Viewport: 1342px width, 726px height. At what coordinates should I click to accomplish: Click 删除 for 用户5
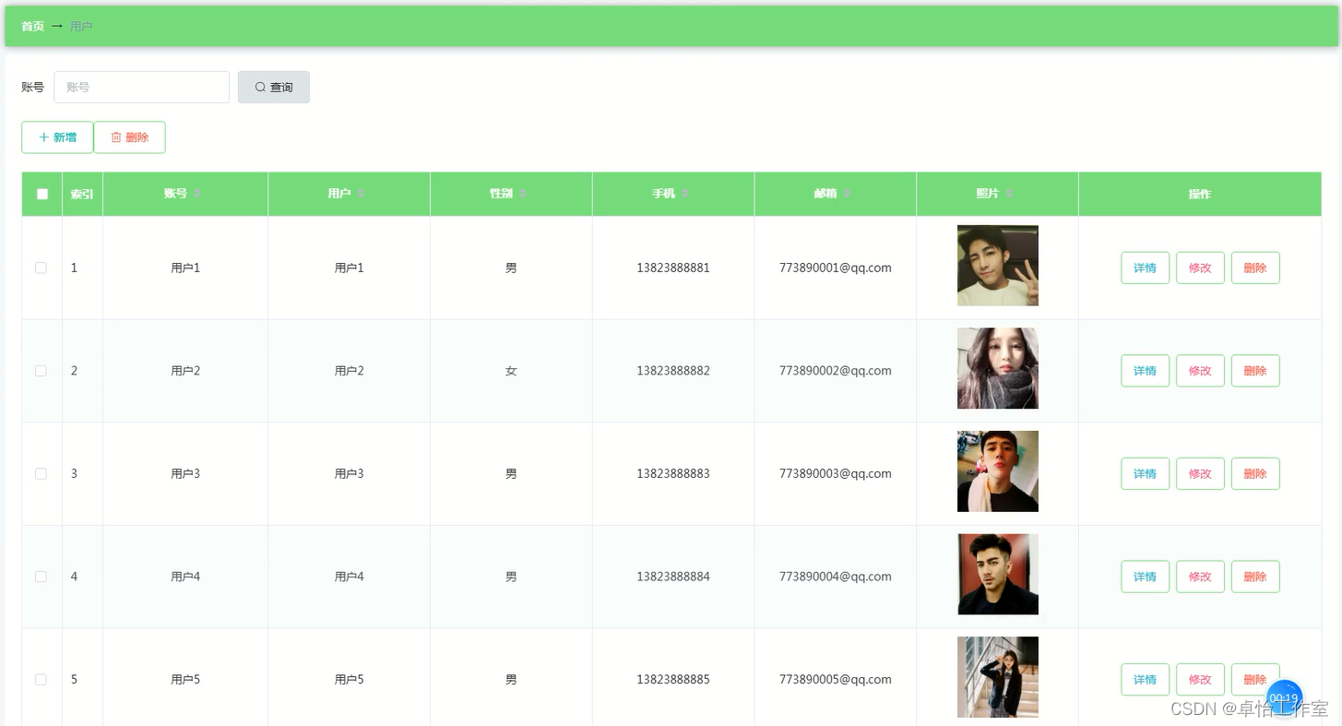pos(1255,679)
